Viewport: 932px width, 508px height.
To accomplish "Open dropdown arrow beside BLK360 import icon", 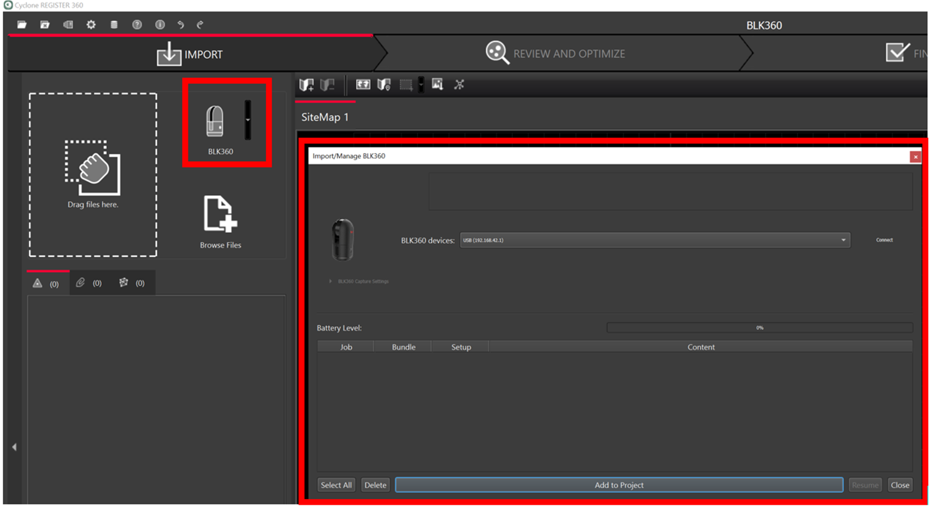I will coord(248,120).
